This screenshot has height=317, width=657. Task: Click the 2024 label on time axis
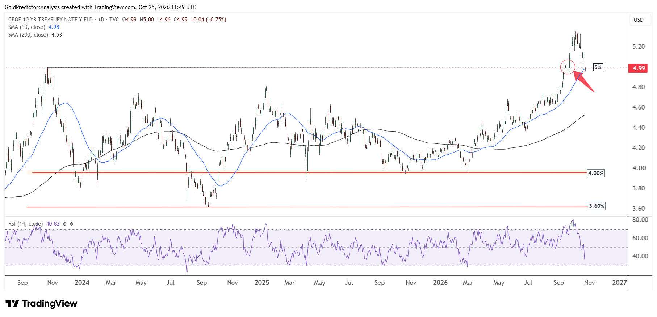pos(82,283)
